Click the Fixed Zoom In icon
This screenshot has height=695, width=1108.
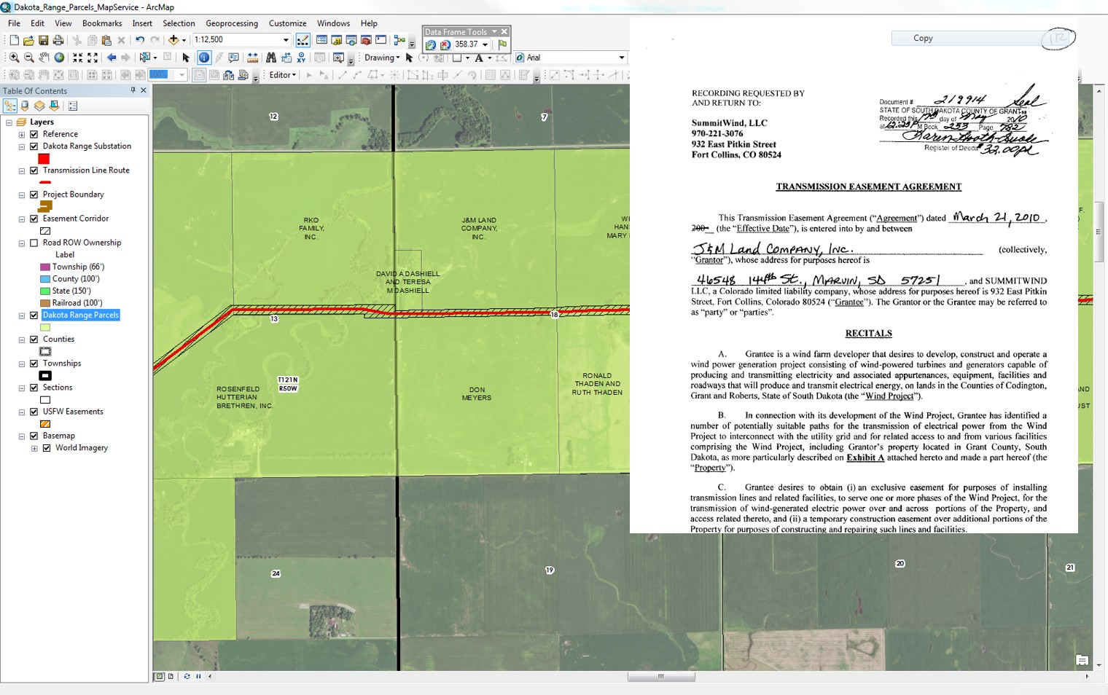(x=77, y=58)
